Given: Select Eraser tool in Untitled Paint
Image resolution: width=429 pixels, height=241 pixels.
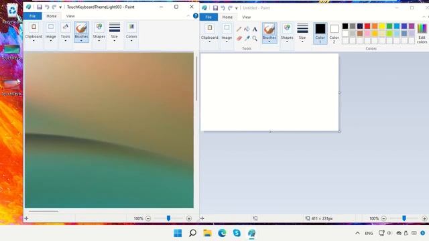Looking at the screenshot, I should tap(239, 38).
